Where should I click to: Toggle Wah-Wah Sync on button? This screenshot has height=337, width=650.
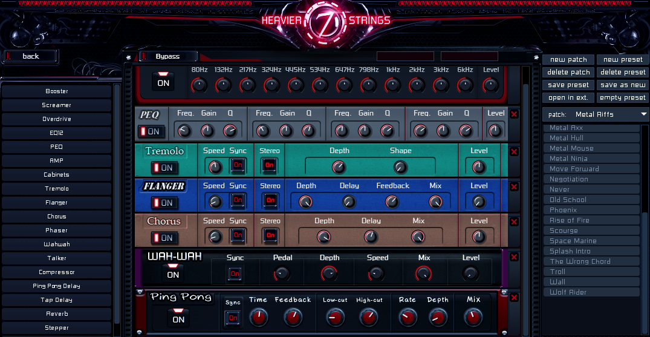(235, 274)
